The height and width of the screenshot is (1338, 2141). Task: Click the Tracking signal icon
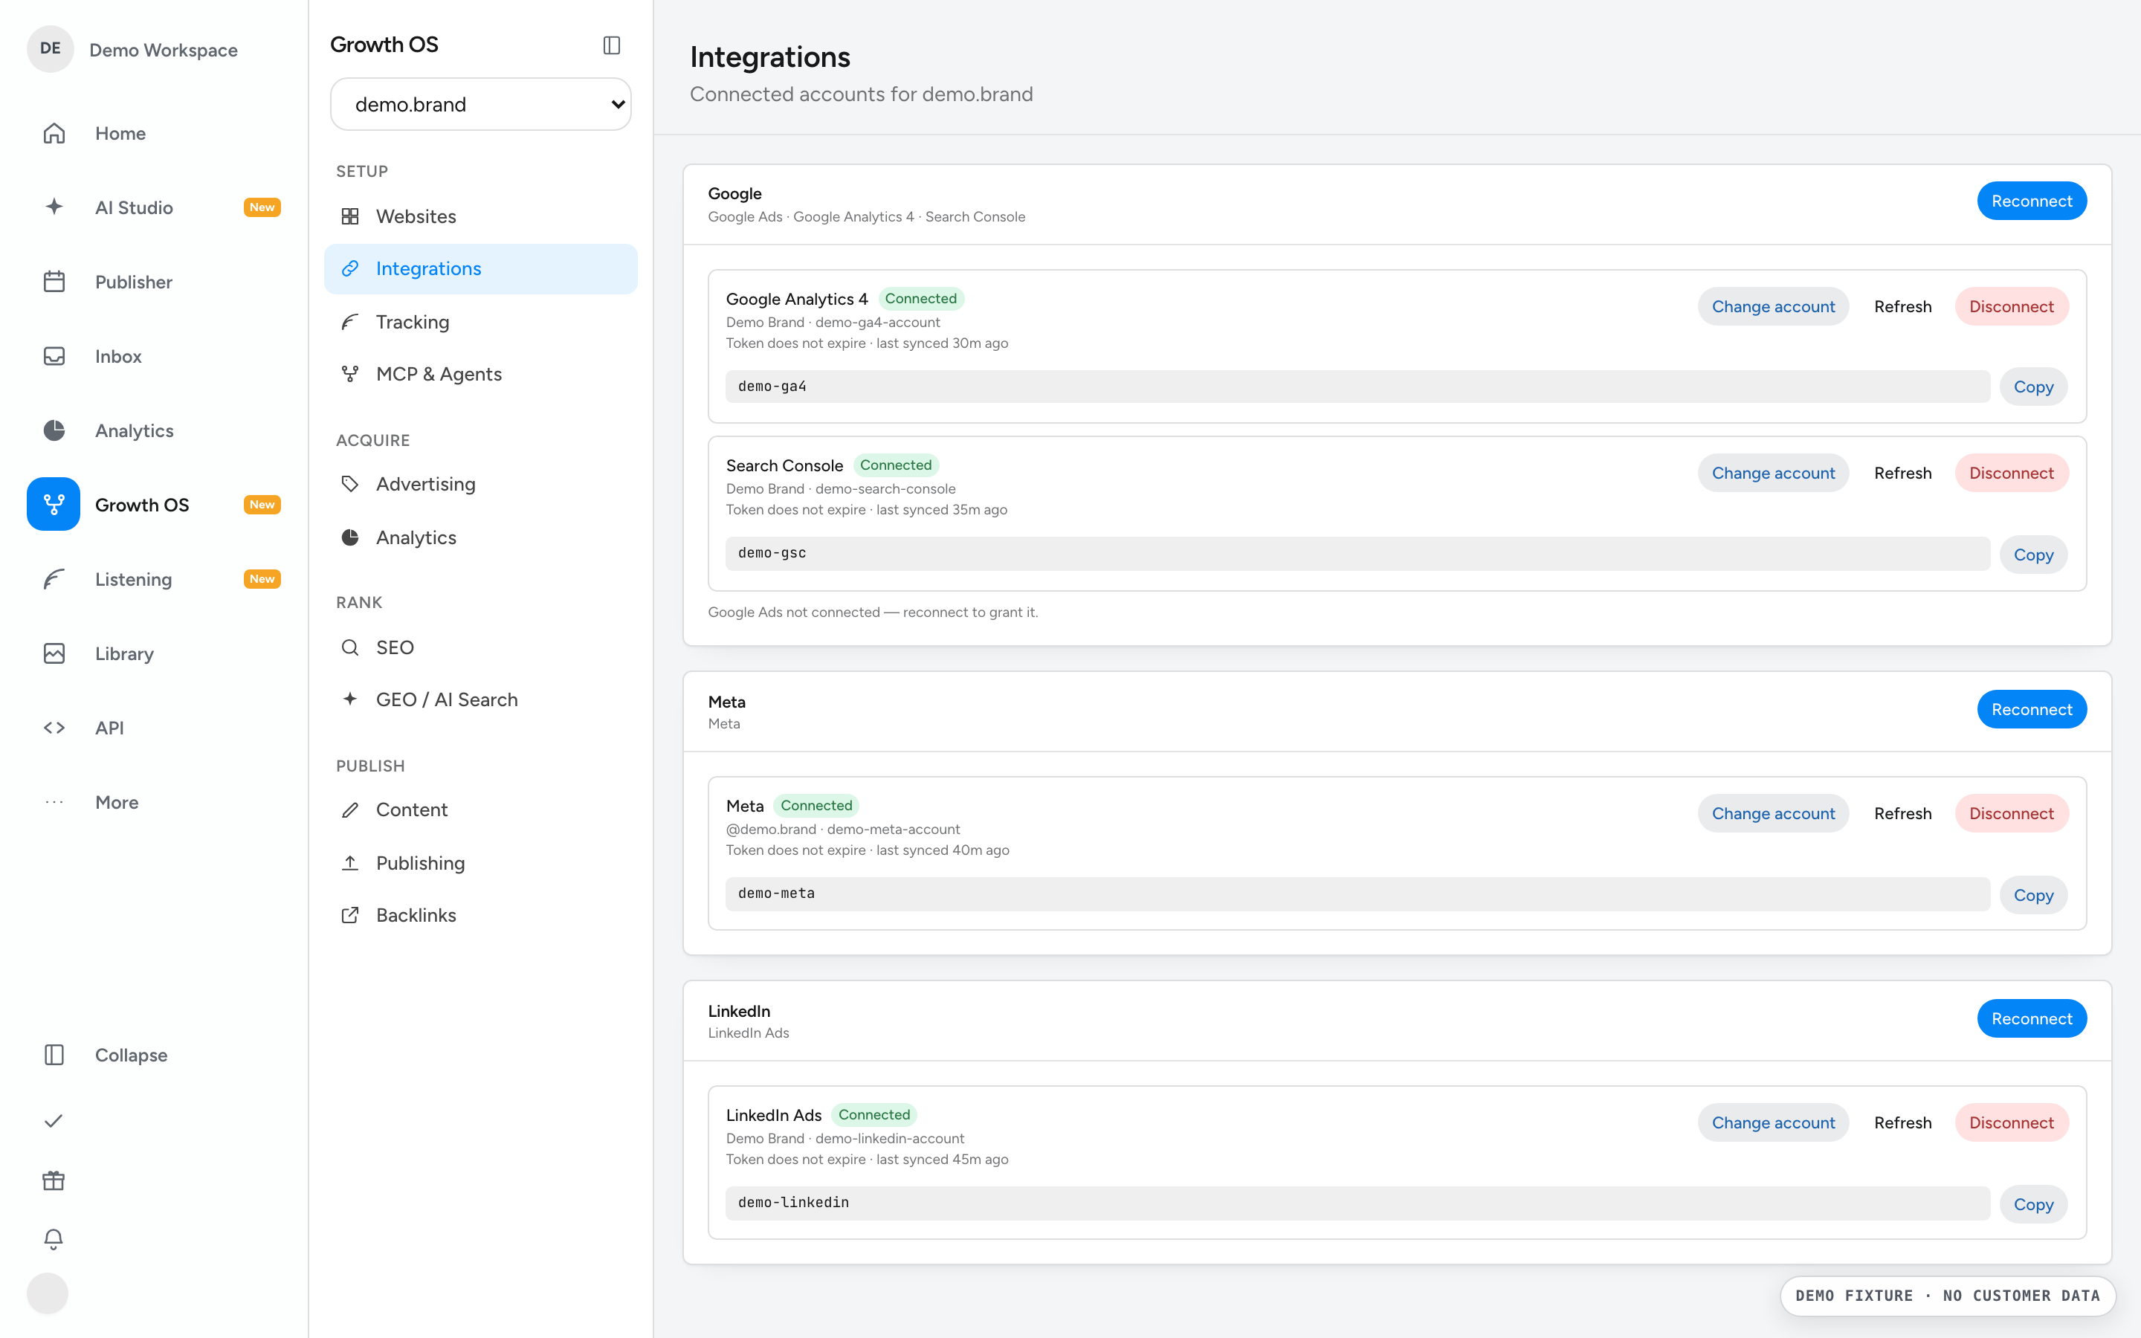(x=350, y=321)
